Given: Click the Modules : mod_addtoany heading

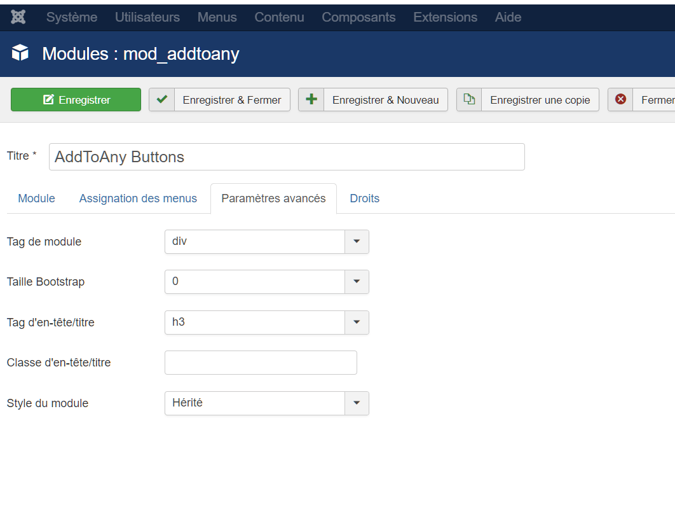Looking at the screenshot, I should coord(140,54).
